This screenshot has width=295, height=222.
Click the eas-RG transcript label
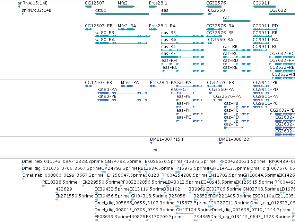169,47
